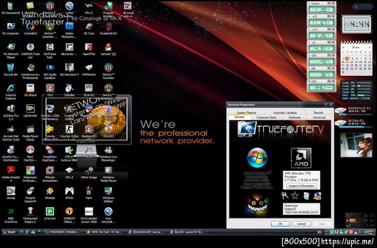The image size is (377, 248).
Task: Open uTorrent desktop icon
Action: (x=50, y=214)
